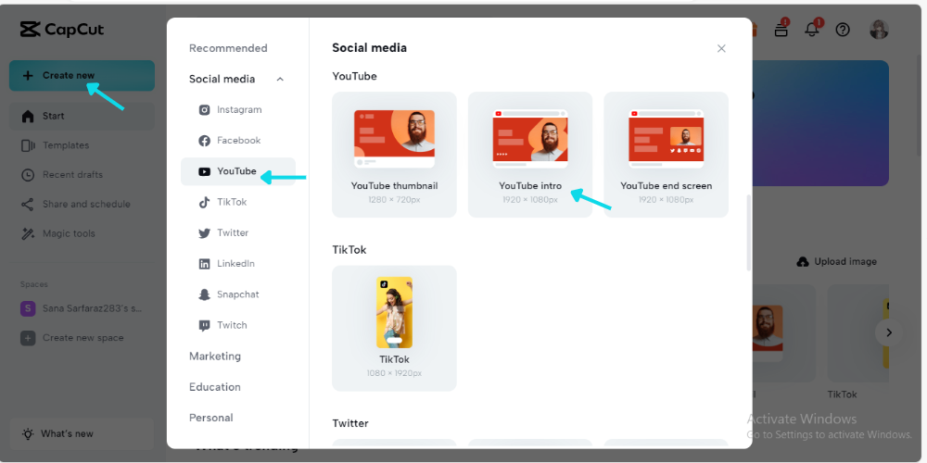Click the Share and schedule icon

point(28,205)
